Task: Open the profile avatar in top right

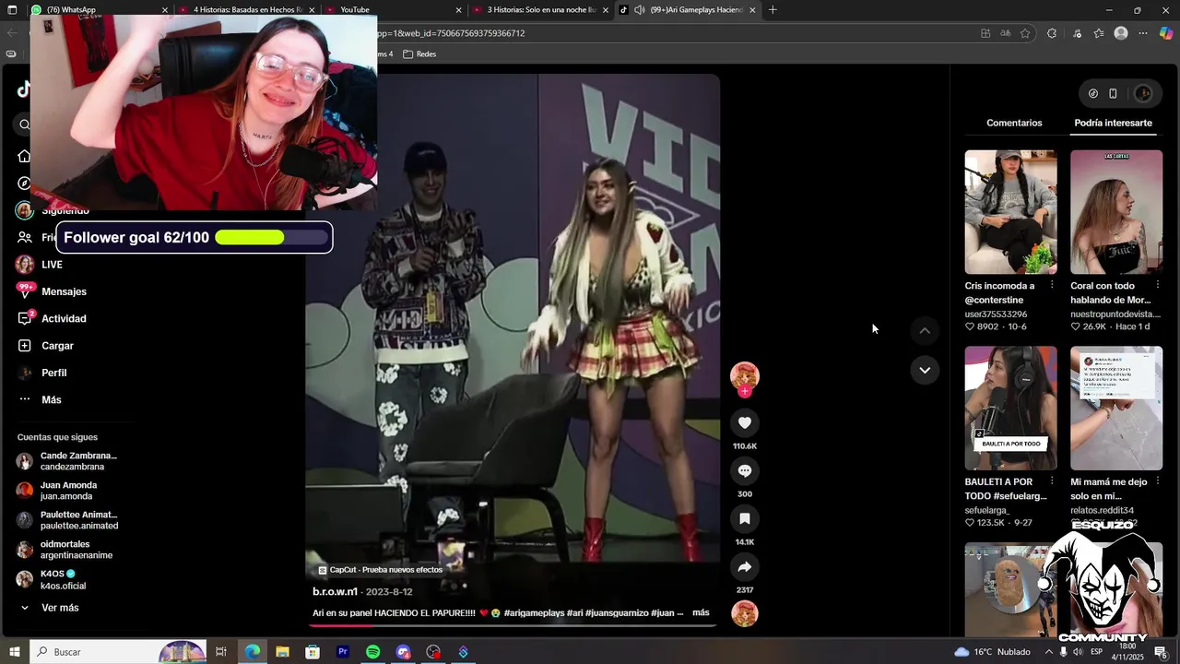Action: [1143, 93]
